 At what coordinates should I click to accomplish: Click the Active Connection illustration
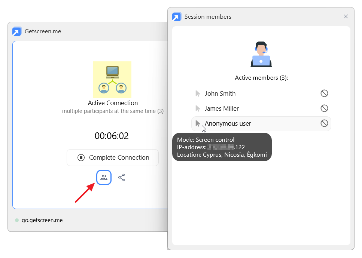[x=112, y=80]
